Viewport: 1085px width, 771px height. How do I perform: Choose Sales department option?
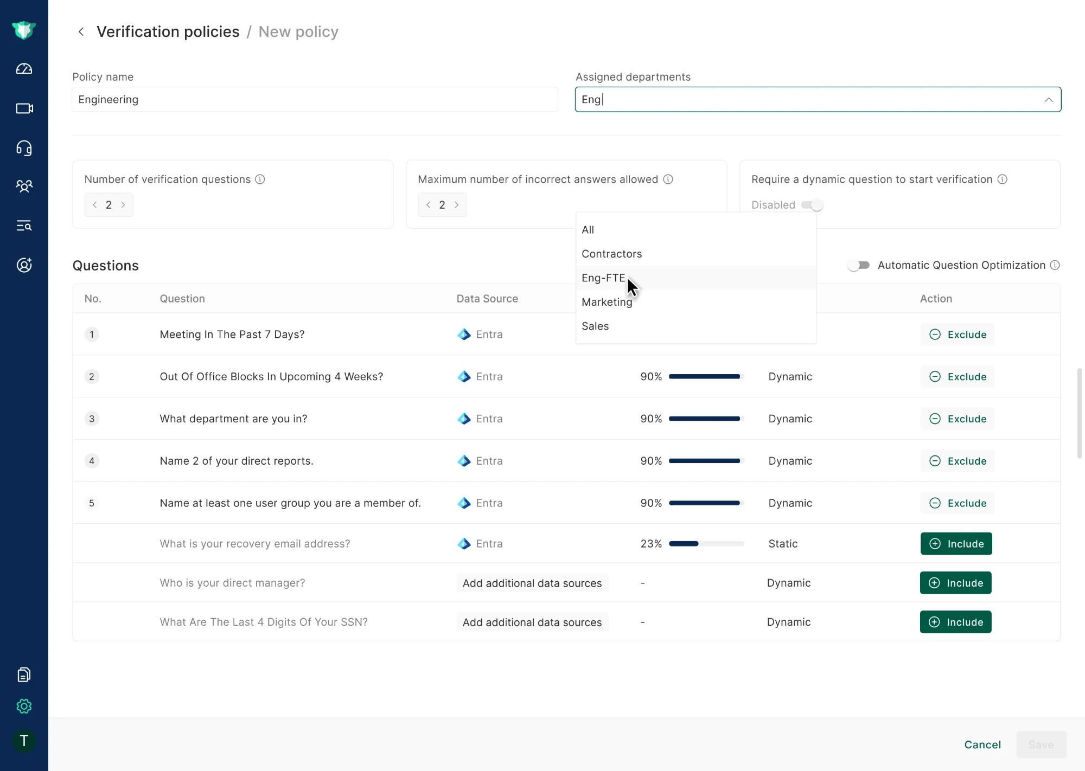(x=696, y=326)
